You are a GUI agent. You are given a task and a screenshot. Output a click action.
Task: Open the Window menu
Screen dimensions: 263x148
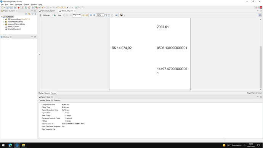[34, 5]
